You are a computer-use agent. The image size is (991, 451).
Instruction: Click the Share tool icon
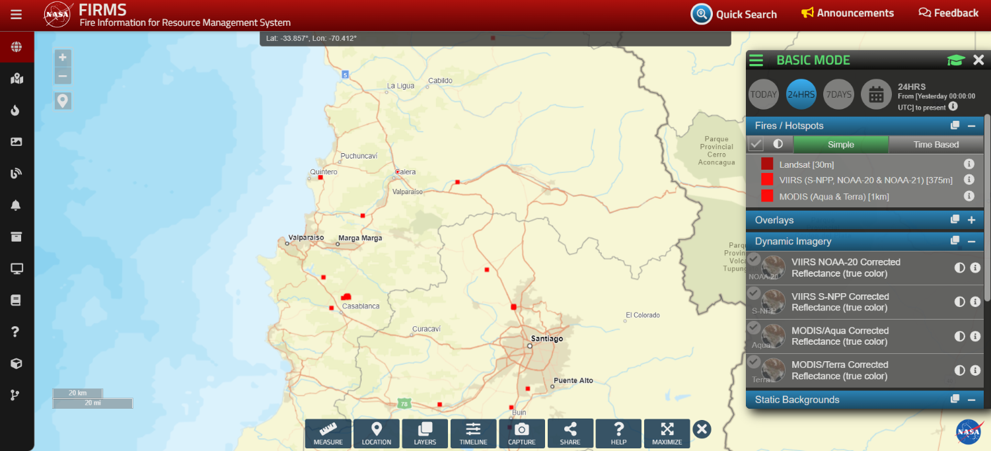pos(570,433)
